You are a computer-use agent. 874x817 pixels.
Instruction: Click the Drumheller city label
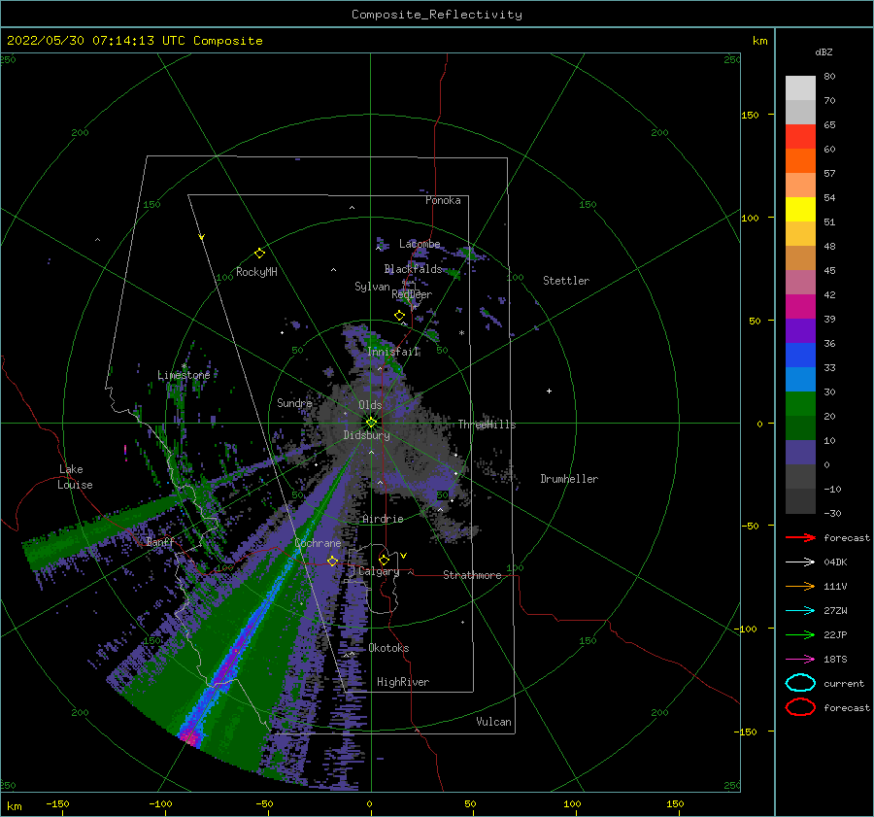pyautogui.click(x=569, y=479)
